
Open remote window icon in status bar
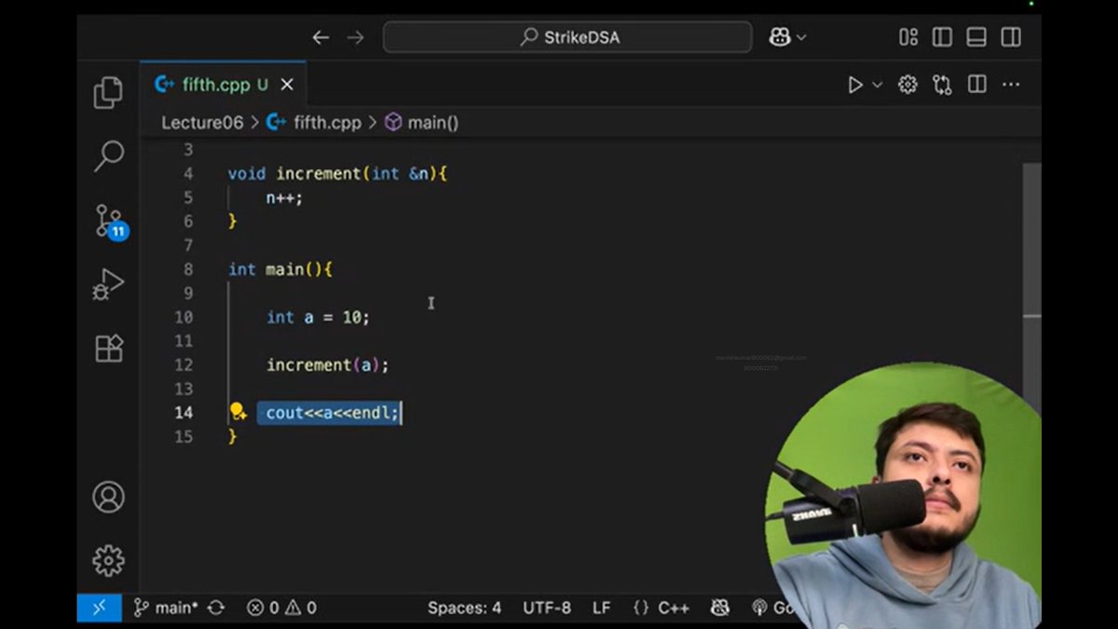tap(99, 608)
